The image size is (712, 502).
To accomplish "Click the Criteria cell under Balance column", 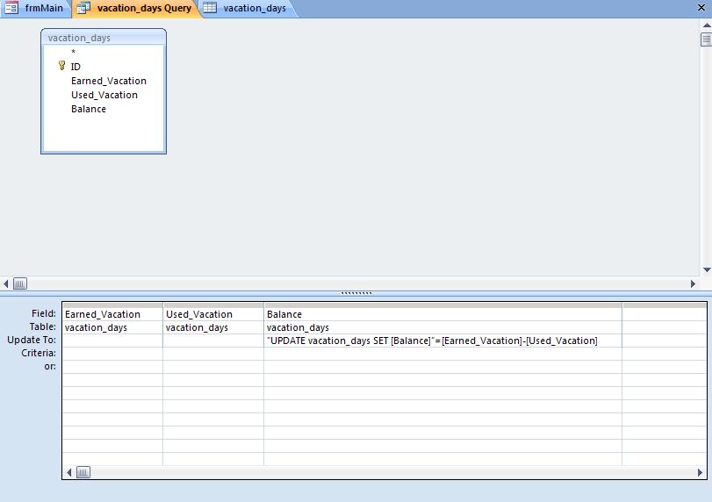I will pos(442,354).
